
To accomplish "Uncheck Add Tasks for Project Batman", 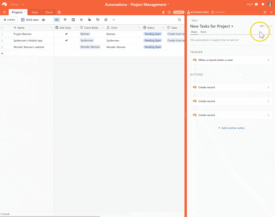I will pos(66,34).
